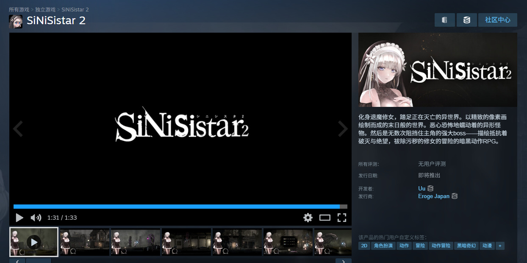The height and width of the screenshot is (263, 527).
Task: Click the 无用户评测 review text
Action: pos(432,164)
